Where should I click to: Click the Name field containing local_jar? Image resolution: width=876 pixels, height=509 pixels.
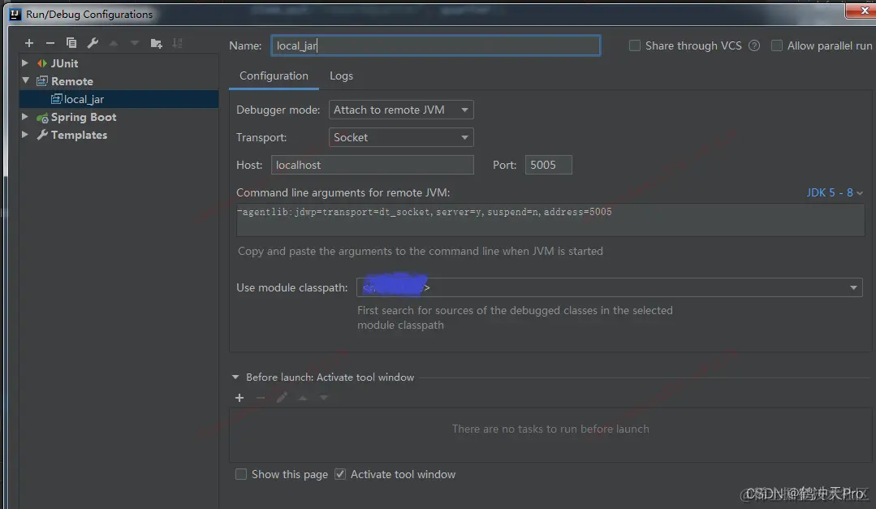pos(436,45)
